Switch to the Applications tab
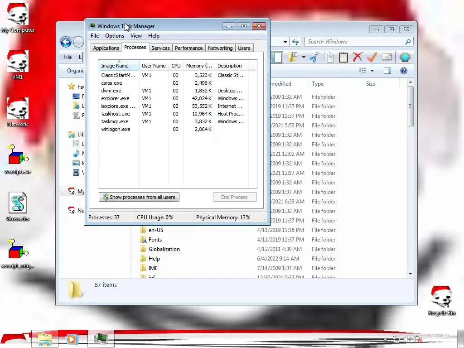 point(106,48)
